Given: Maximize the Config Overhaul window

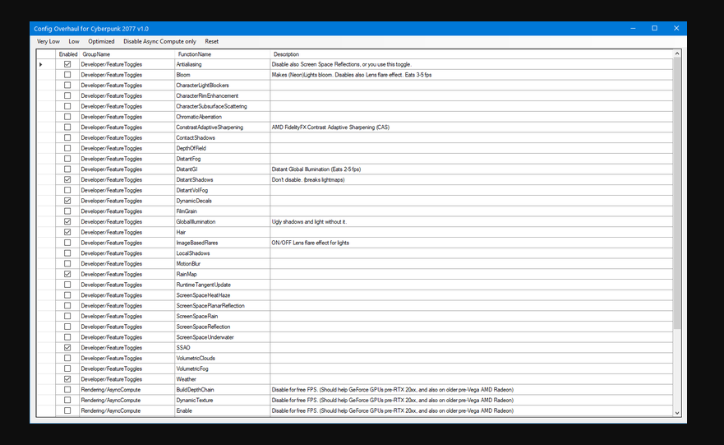Looking at the screenshot, I should pyautogui.click(x=654, y=28).
